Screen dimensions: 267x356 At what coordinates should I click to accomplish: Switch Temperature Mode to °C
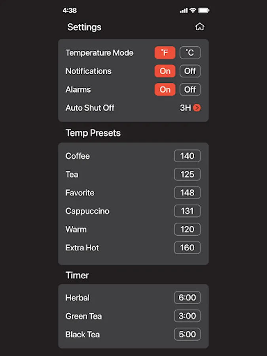point(190,53)
